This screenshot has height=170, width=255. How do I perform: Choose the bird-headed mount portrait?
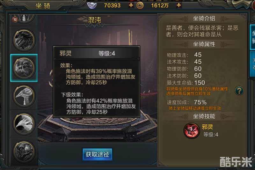(x=24, y=96)
